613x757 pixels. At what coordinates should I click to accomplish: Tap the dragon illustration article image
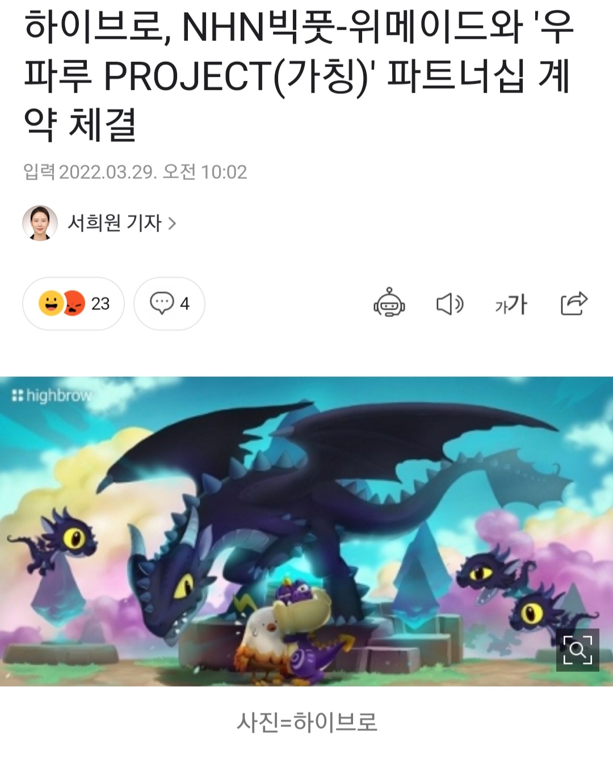[306, 531]
